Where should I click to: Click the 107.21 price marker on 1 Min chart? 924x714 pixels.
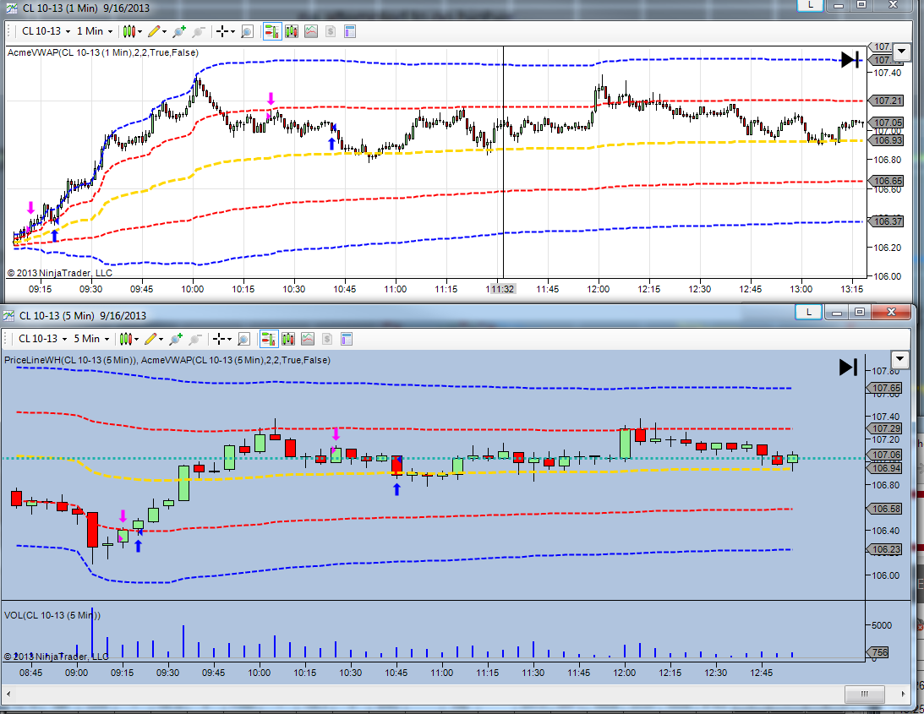pos(887,101)
